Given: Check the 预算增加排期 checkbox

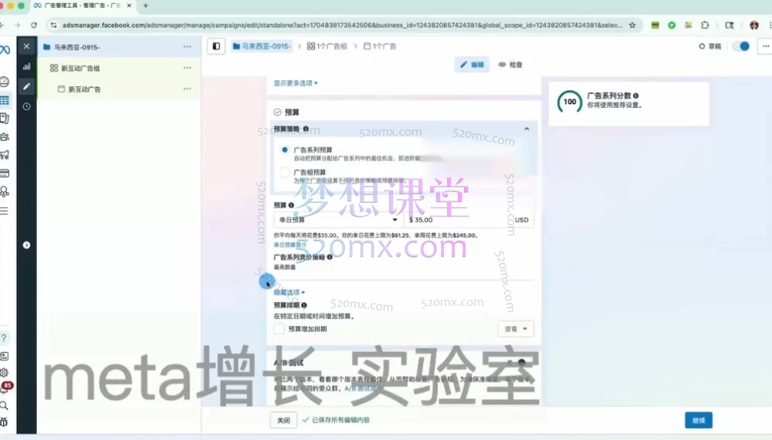Looking at the screenshot, I should click(x=279, y=329).
